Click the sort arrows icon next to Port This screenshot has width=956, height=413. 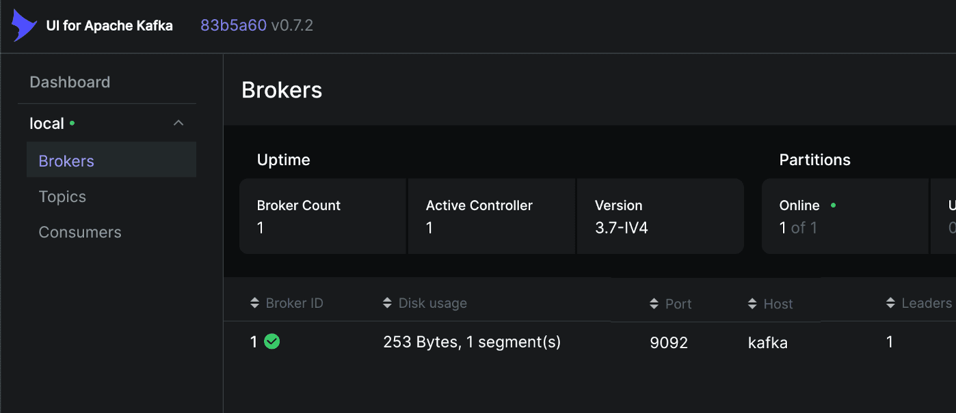coord(654,304)
